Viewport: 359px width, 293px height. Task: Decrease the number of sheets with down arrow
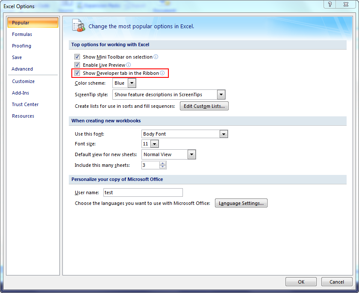pyautogui.click(x=162, y=167)
